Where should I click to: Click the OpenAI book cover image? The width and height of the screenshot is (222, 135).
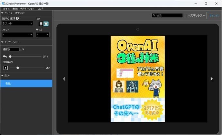pos(138,79)
